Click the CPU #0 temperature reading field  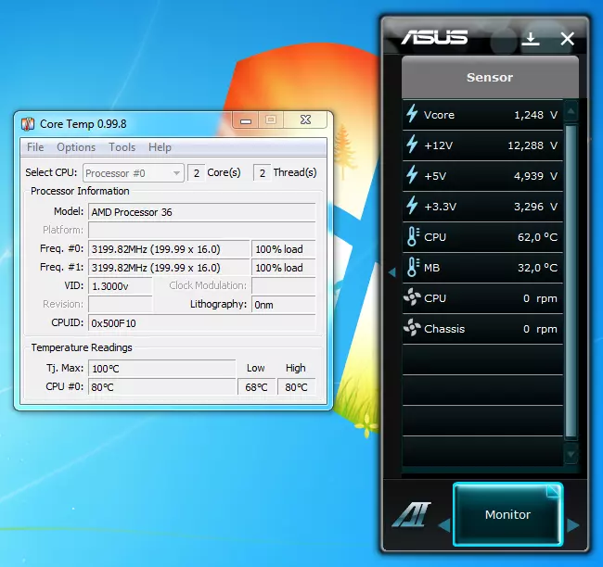(x=162, y=387)
